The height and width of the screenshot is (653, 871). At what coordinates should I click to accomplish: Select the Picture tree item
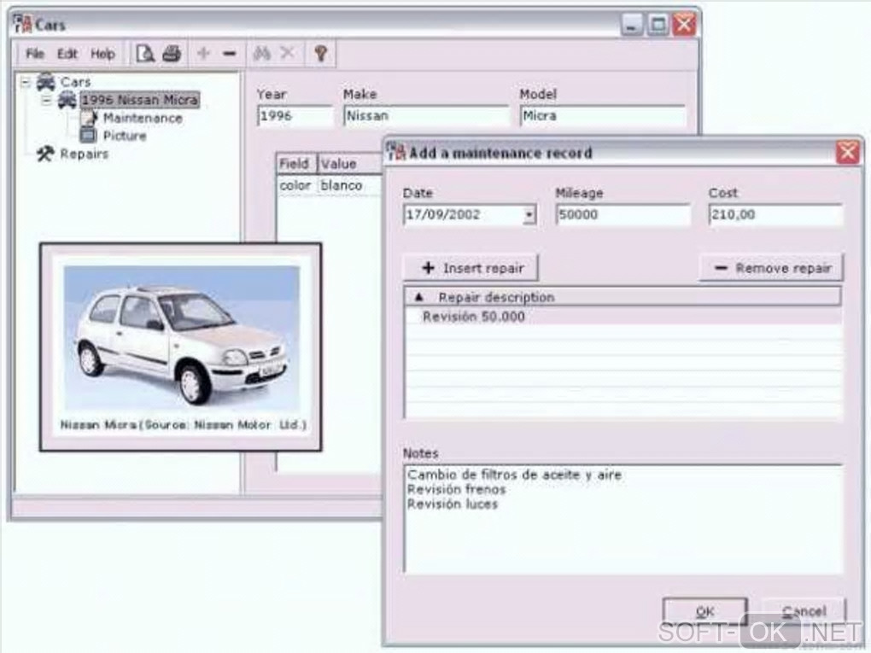tap(125, 136)
